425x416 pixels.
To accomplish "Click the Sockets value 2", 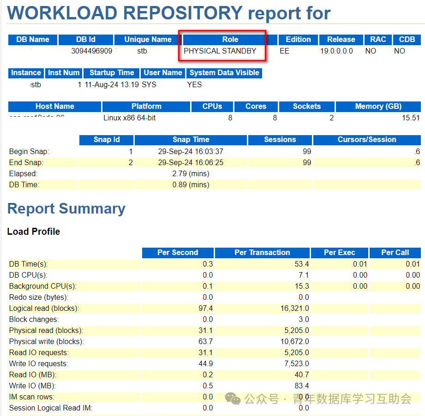I will tap(331, 118).
